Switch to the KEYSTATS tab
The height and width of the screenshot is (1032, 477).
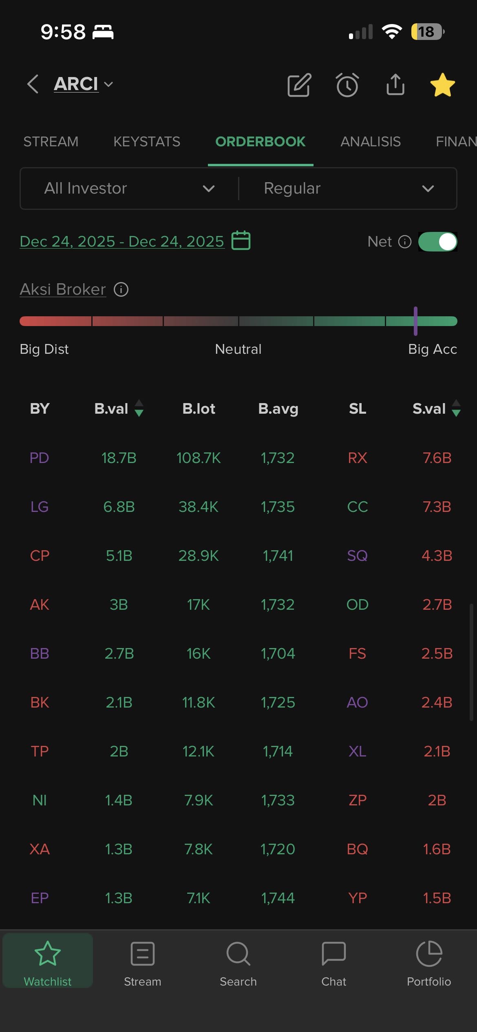click(x=147, y=142)
